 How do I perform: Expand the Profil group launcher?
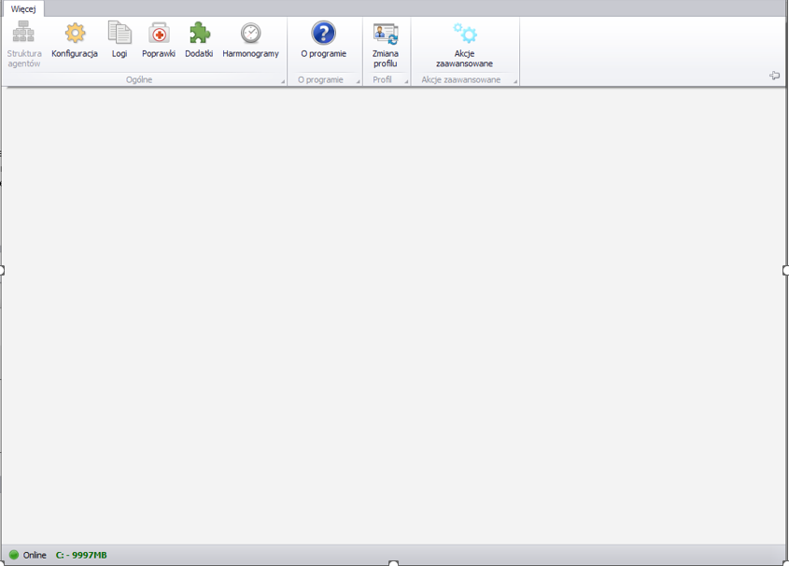pyautogui.click(x=406, y=81)
